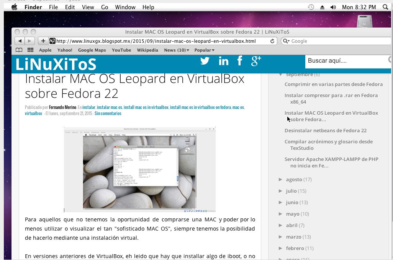The height and width of the screenshot is (260, 393).
Task: Collapse the septiembre archive
Action: pyautogui.click(x=280, y=75)
